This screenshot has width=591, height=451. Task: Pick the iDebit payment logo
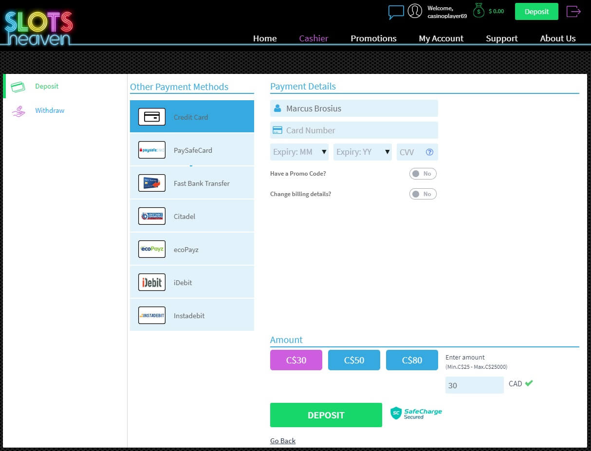pyautogui.click(x=152, y=282)
